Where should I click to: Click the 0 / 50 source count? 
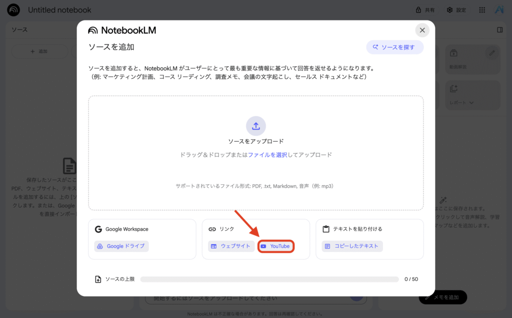411,279
